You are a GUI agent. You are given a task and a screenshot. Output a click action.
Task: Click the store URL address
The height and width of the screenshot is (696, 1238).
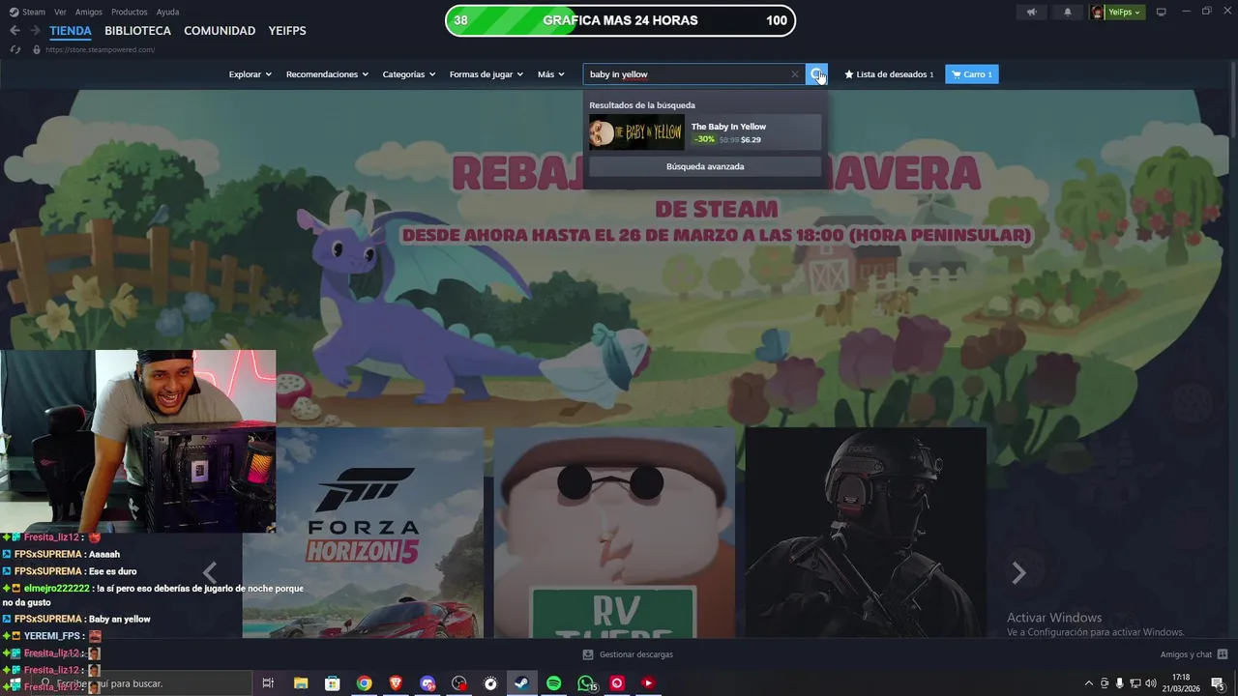100,49
